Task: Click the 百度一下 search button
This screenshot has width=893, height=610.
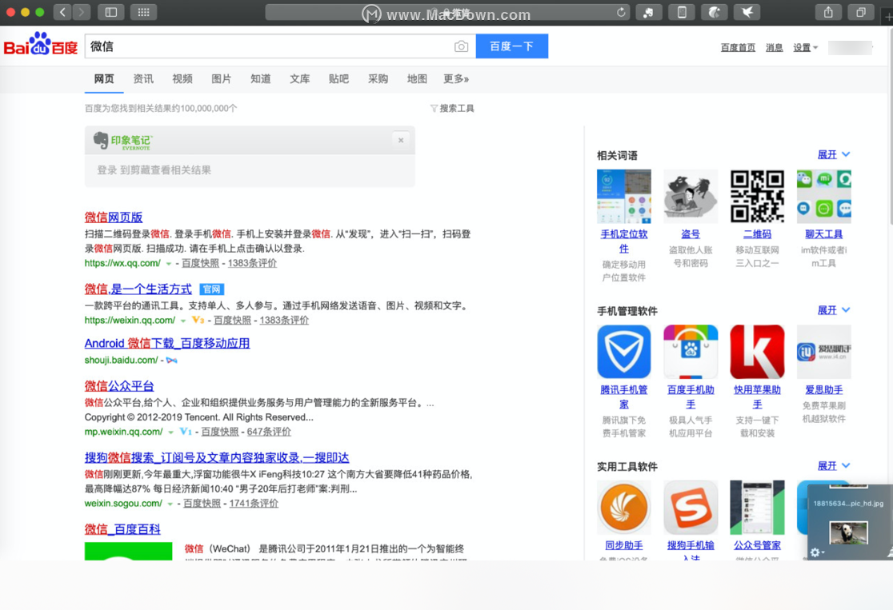Action: coord(512,46)
